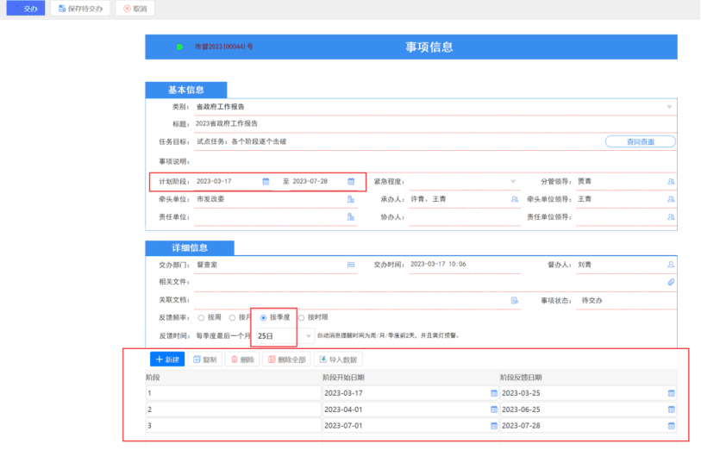This screenshot has height=450, width=701.
Task: Click the 查问查重 button
Action: point(640,141)
